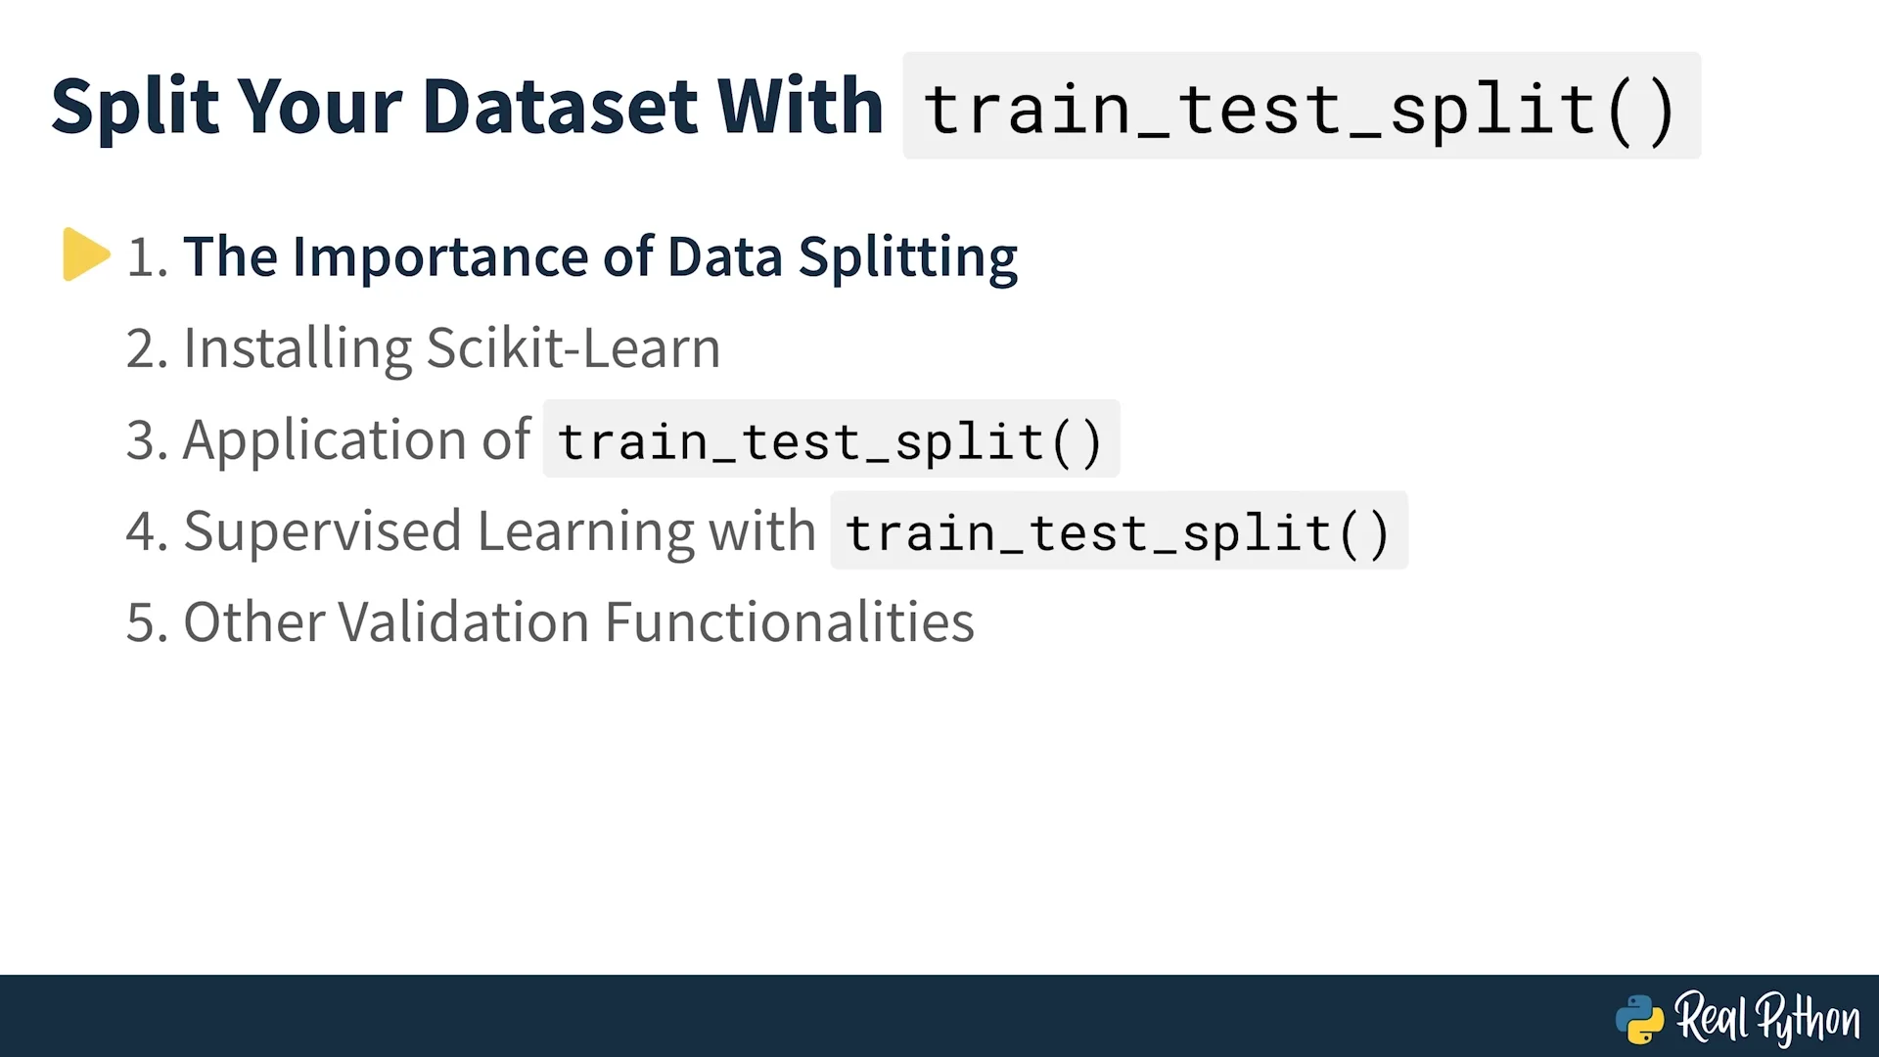The image size is (1879, 1057).
Task: Click the yellow arrow marker beside item 1
Action: pos(86,254)
